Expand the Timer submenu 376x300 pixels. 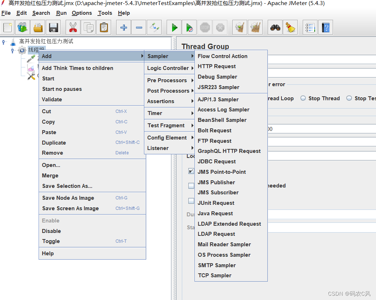pyautogui.click(x=169, y=113)
